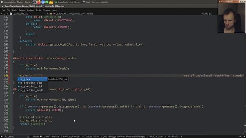Open the 4 Compile Output pane

tap(91, 136)
